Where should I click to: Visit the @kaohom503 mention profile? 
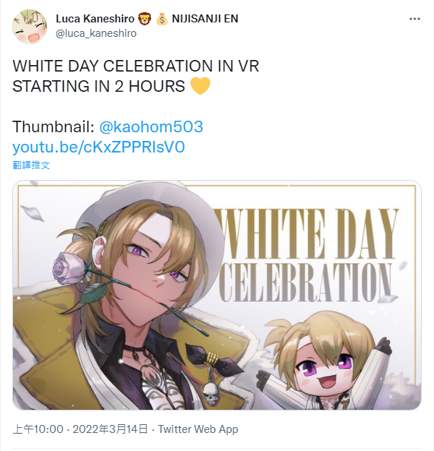click(151, 126)
